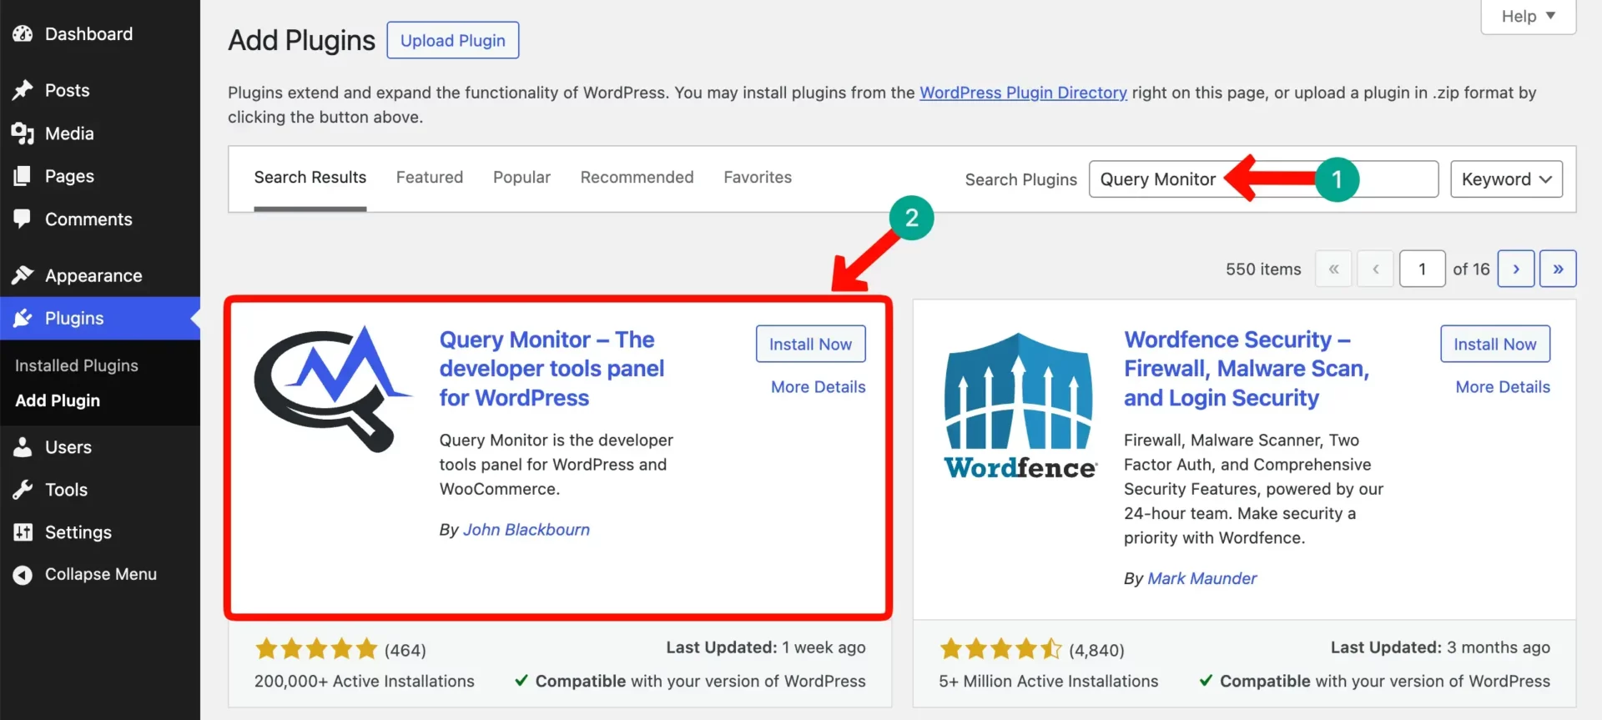1602x720 pixels.
Task: Open Installed Plugins submenu item
Action: (77, 365)
